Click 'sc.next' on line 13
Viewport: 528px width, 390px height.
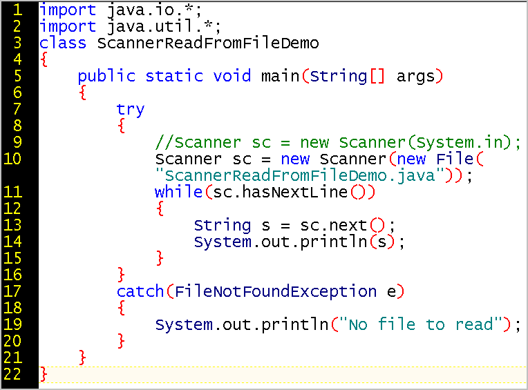(x=333, y=225)
